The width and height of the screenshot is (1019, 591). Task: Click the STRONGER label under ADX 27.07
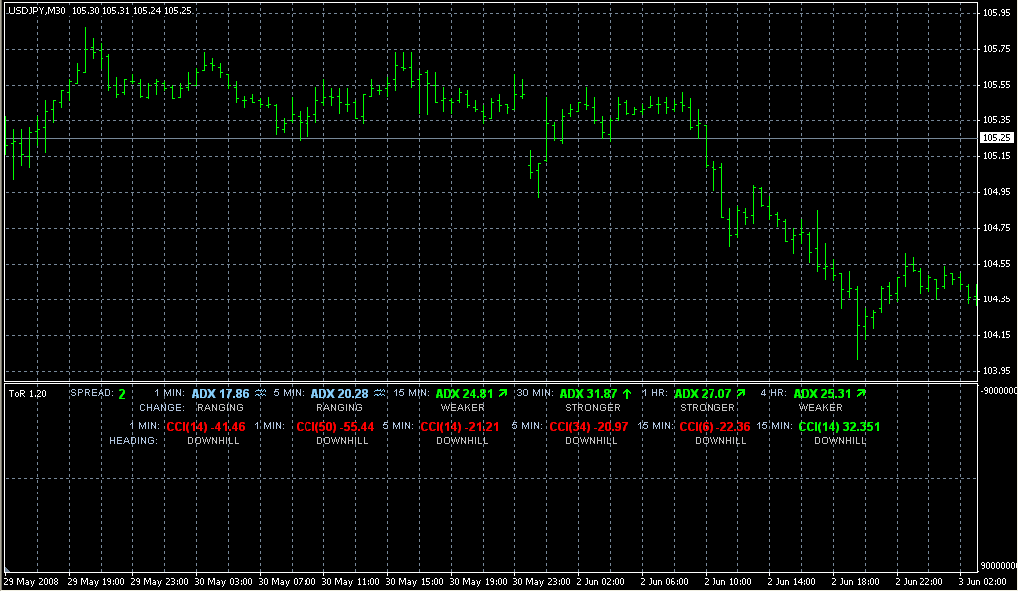point(708,408)
